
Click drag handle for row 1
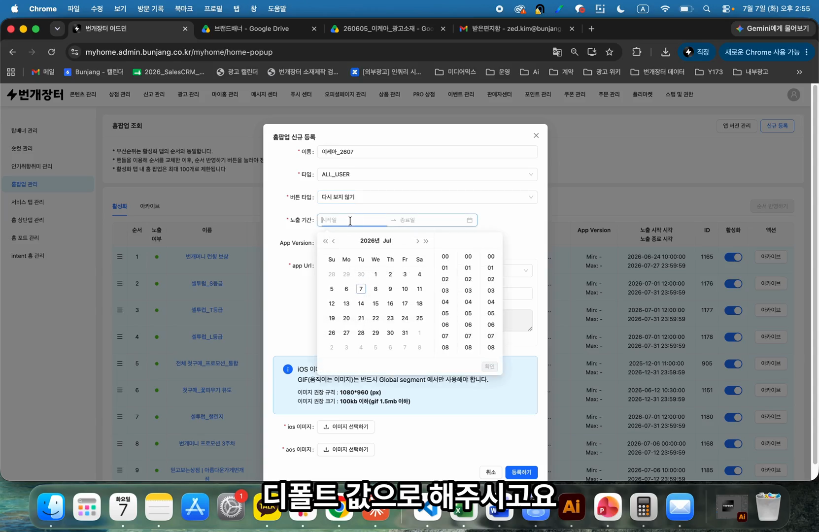pyautogui.click(x=120, y=257)
